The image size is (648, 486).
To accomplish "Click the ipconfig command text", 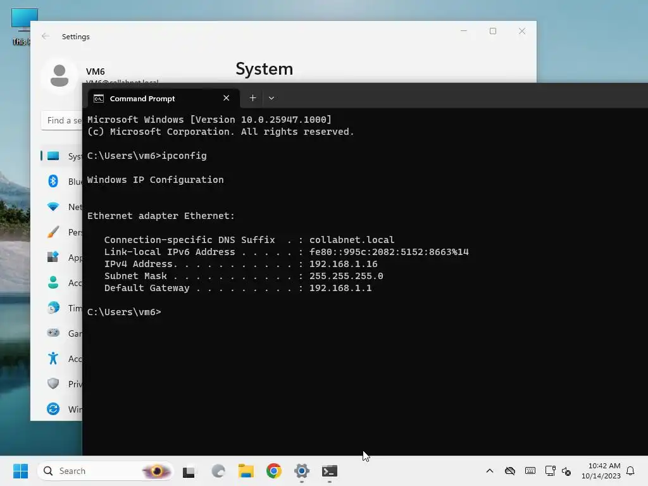I will (184, 156).
